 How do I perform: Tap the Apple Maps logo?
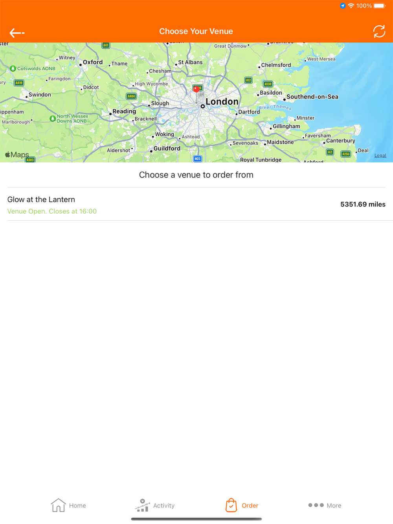(17, 155)
